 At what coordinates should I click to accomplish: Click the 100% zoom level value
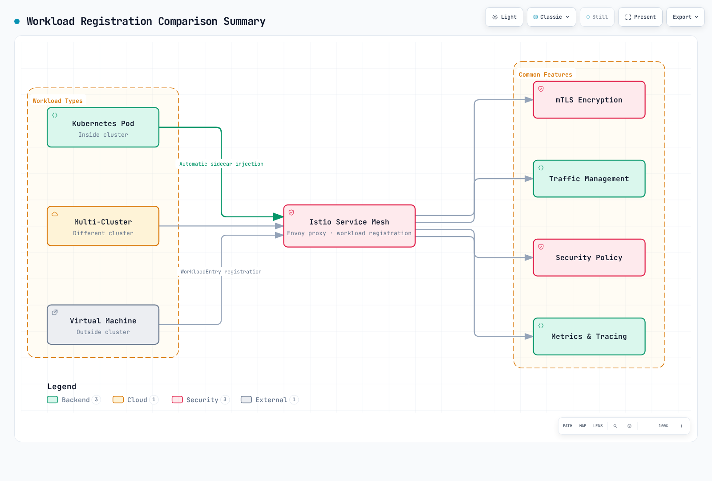[x=663, y=426]
